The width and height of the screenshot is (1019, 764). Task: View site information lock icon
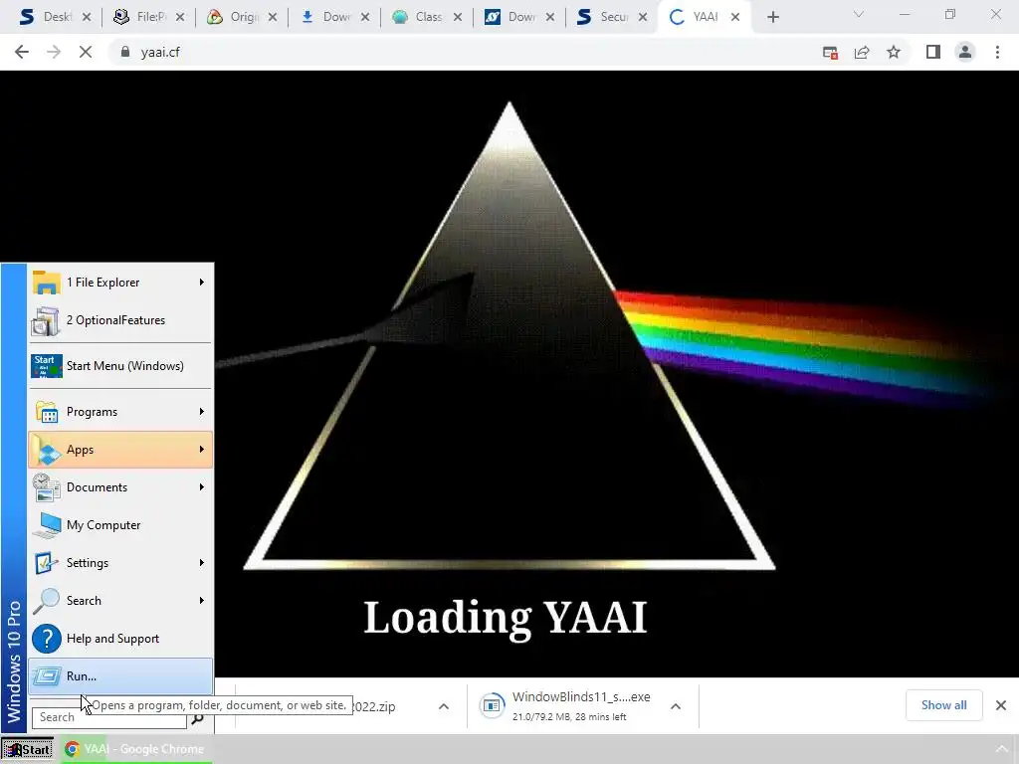click(125, 52)
